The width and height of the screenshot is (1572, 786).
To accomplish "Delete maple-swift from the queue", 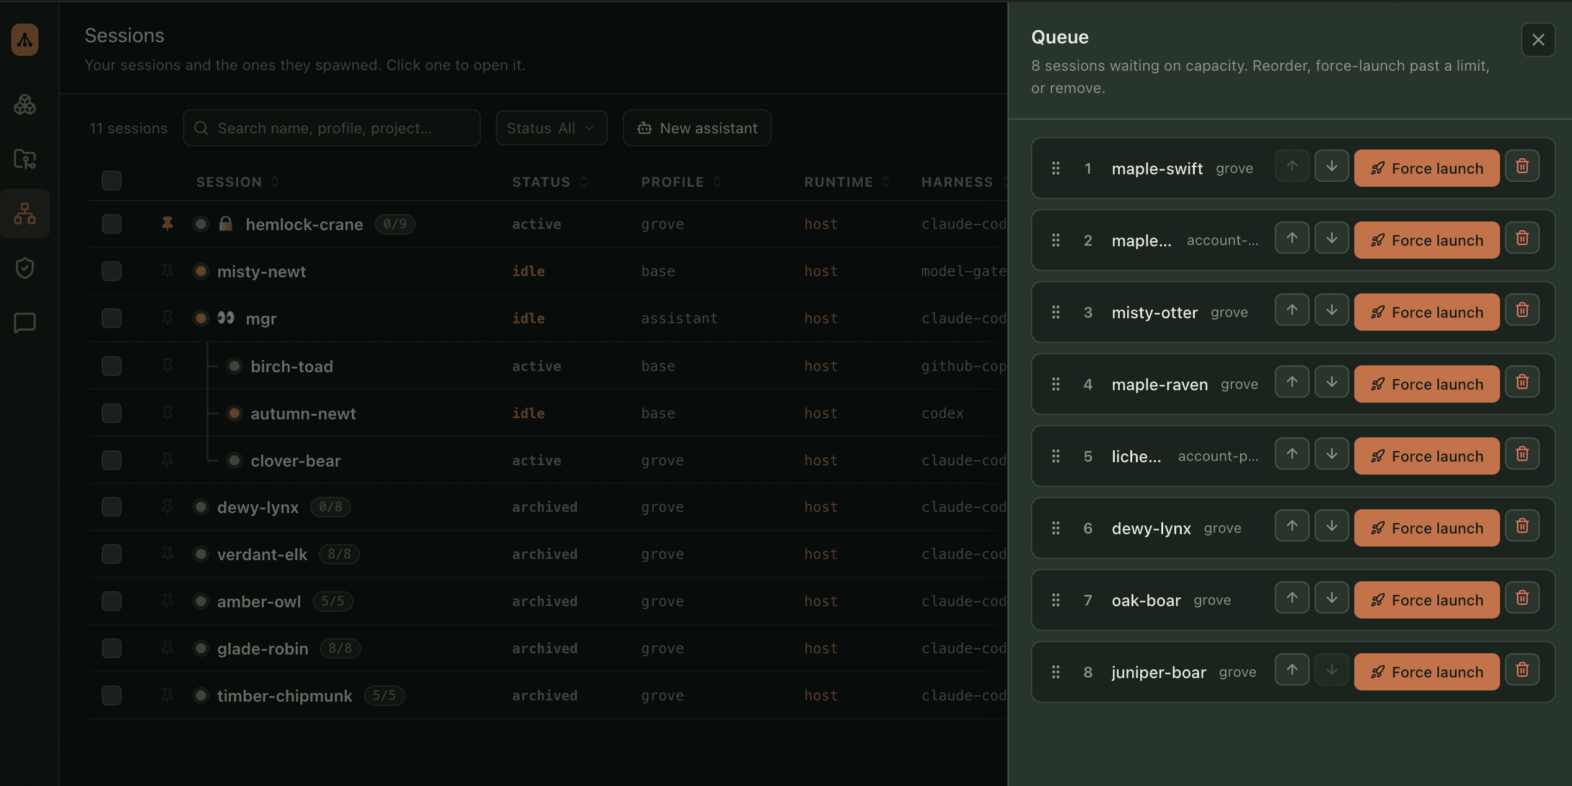I will click(x=1522, y=166).
